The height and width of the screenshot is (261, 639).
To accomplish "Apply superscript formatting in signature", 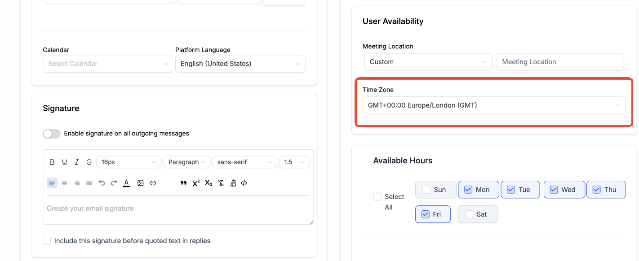I will [196, 183].
